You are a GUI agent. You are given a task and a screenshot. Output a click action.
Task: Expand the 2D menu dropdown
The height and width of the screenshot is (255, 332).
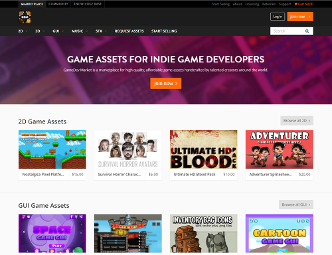23,31
